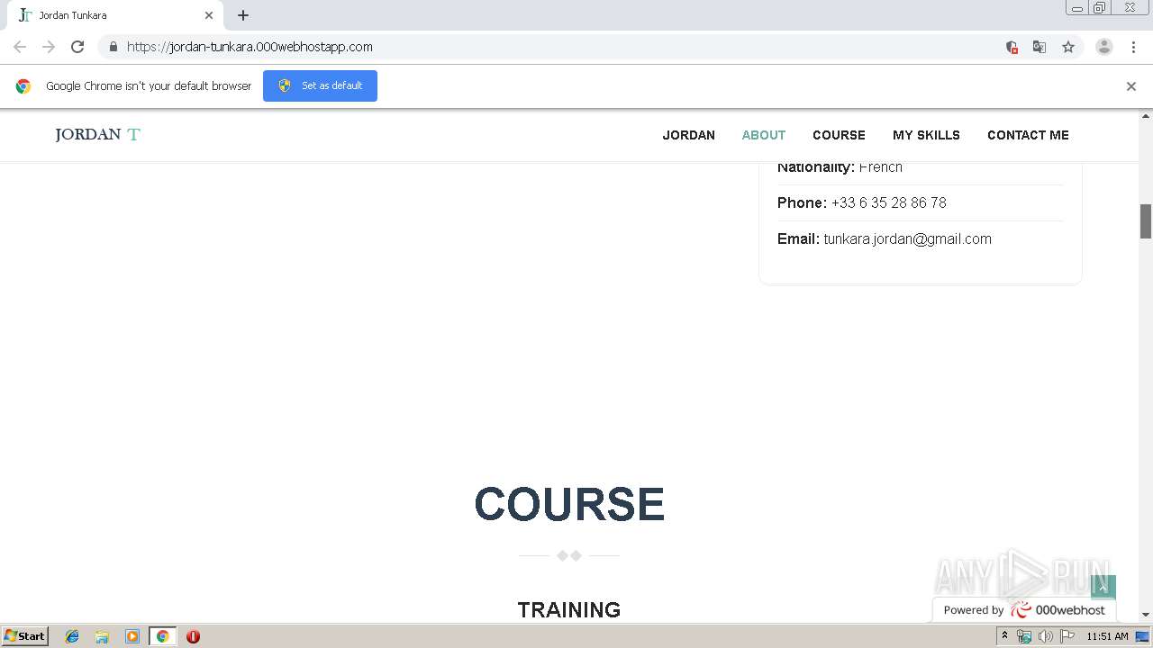This screenshot has width=1153, height=648.
Task: Navigate to CONTACT ME
Action: 1028,135
